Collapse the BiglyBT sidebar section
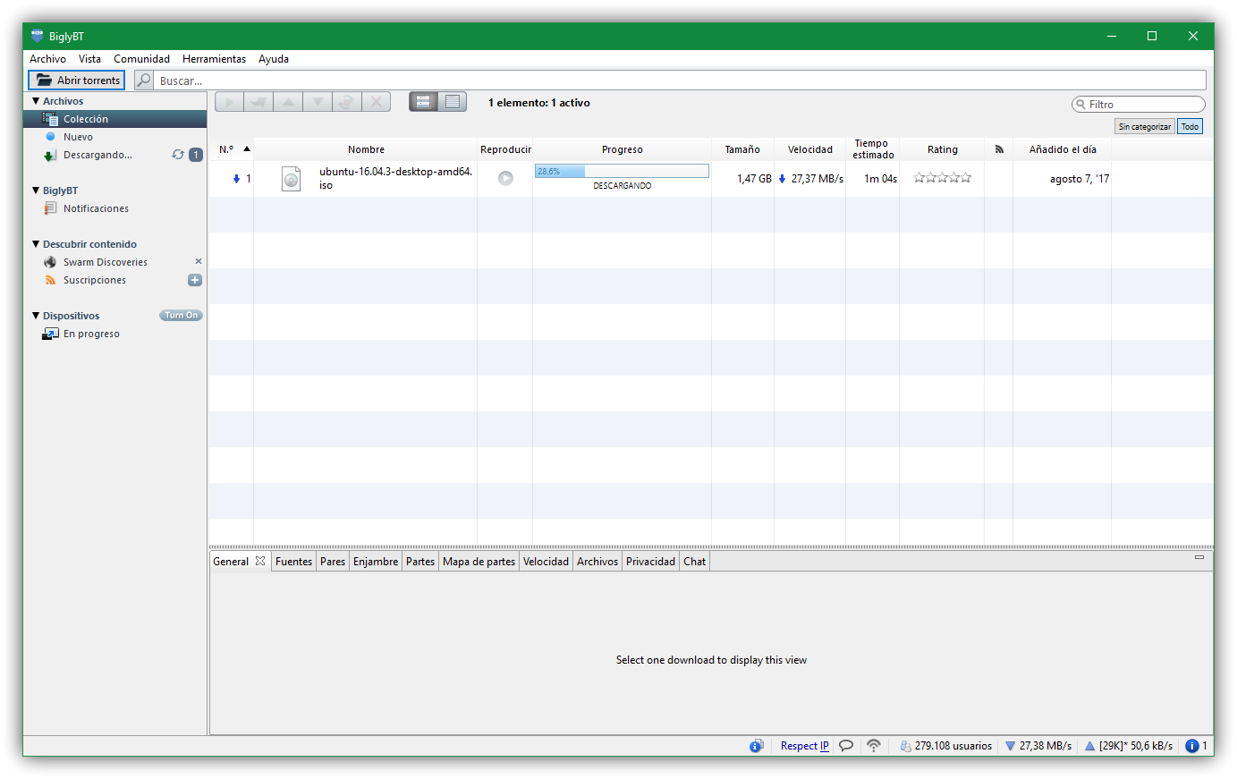The image size is (1237, 779). click(x=36, y=191)
